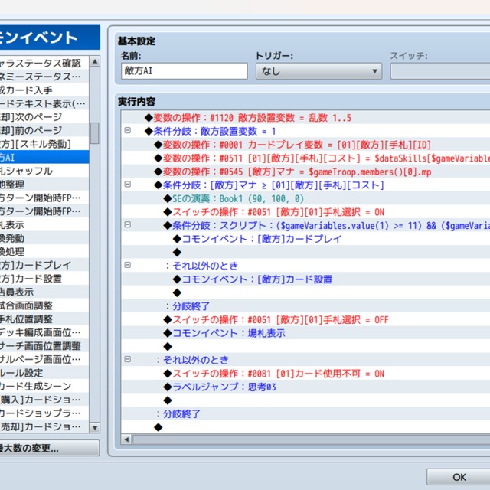Screen dimensions: 490x490
Task: Select 手札位置調整 in the event list
Action: point(37,318)
